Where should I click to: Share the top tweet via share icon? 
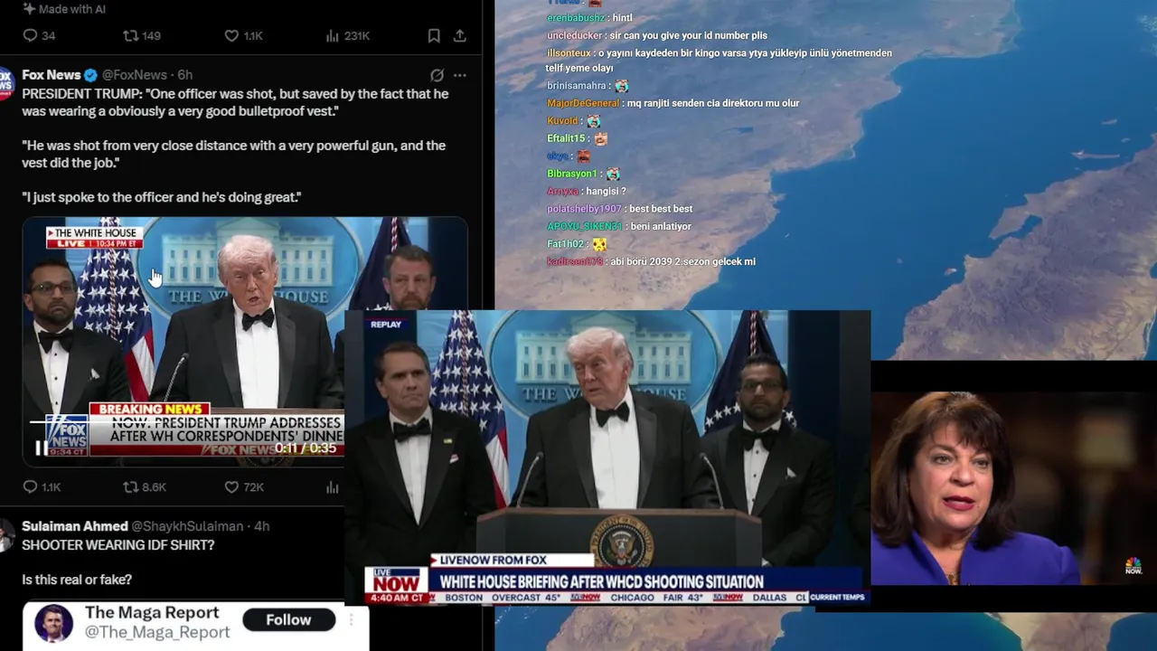(x=459, y=36)
